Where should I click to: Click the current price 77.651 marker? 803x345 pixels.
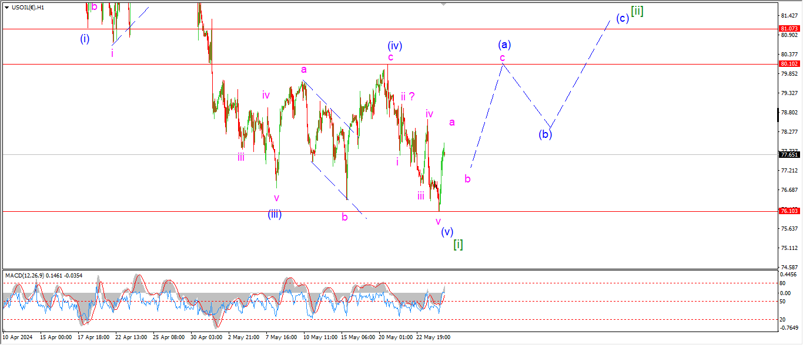(x=788, y=155)
